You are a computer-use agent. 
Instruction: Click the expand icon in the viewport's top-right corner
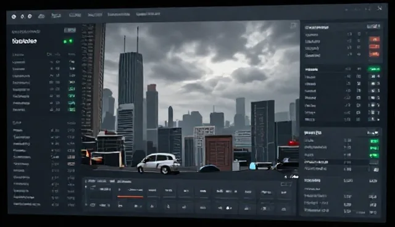(x=293, y=25)
